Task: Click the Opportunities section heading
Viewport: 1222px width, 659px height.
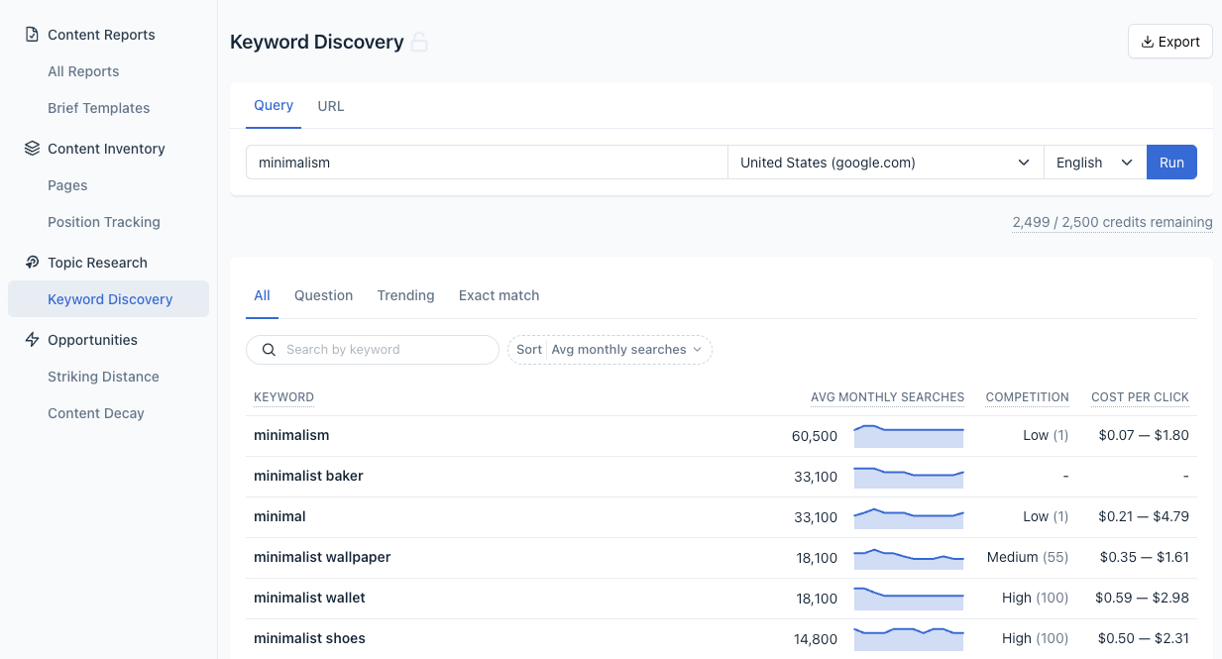Action: [92, 340]
